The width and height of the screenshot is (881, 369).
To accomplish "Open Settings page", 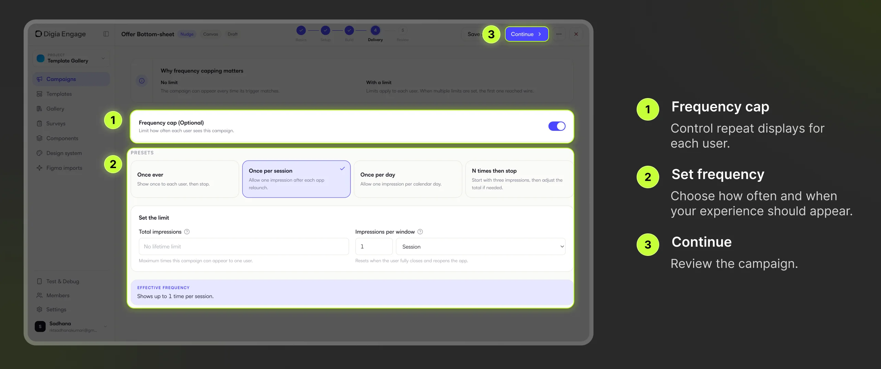I will (x=71, y=309).
